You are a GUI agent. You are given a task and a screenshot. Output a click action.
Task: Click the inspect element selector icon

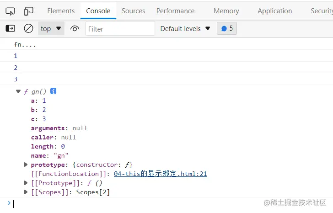point(10,11)
